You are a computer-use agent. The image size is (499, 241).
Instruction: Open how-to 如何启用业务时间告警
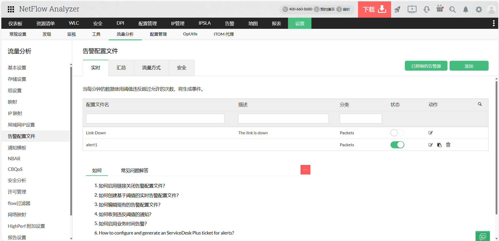[x=123, y=224]
